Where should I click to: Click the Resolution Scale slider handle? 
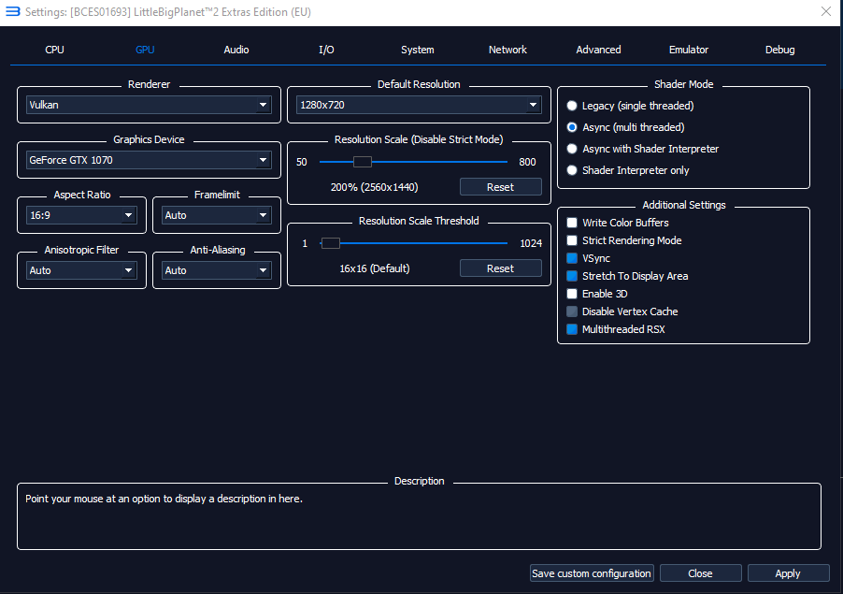click(363, 162)
